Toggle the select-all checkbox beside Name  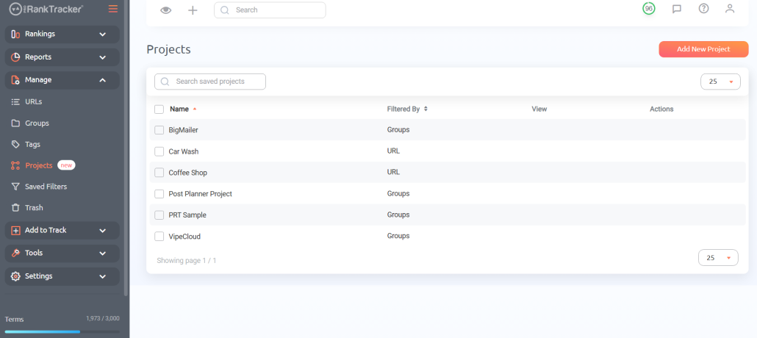159,109
